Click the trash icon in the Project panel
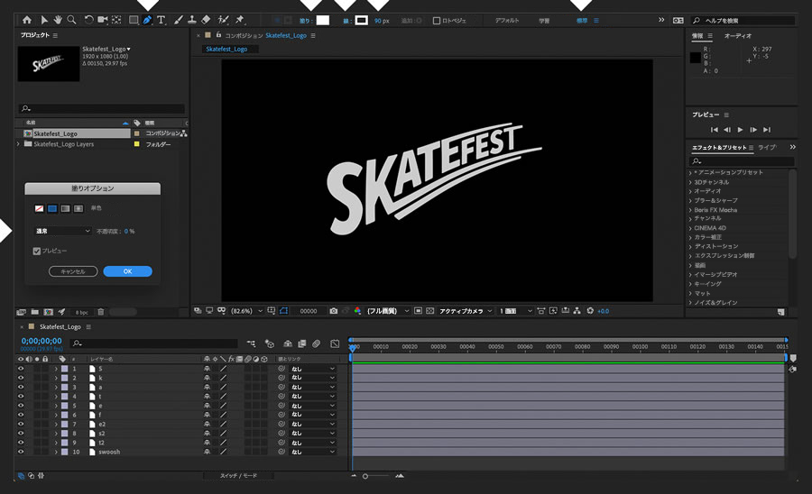Screen dimensions: 812x494 (101, 312)
